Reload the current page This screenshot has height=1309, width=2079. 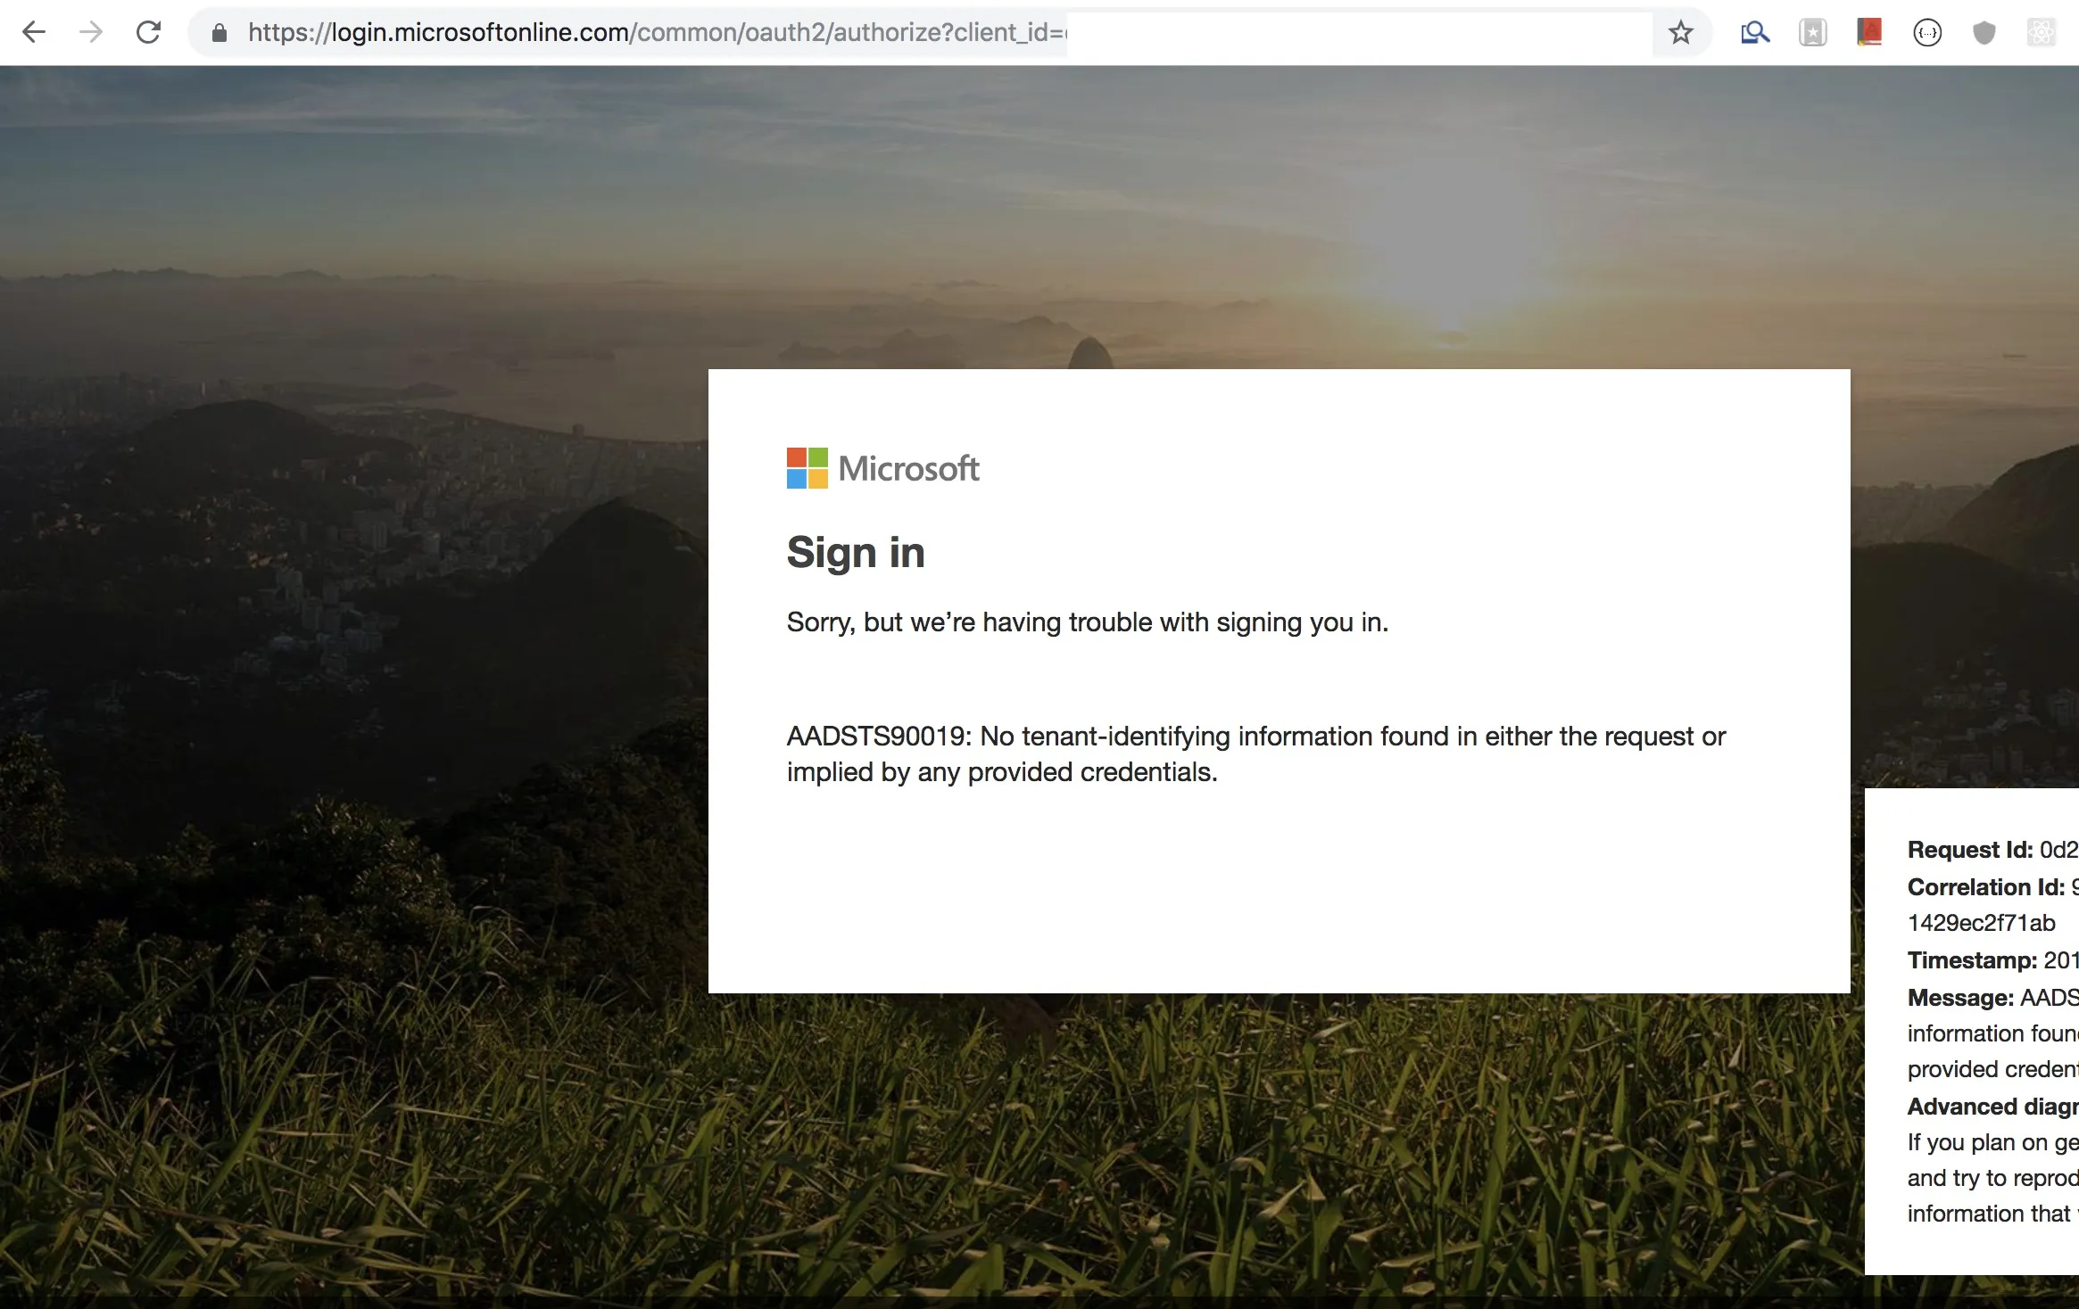pos(148,33)
